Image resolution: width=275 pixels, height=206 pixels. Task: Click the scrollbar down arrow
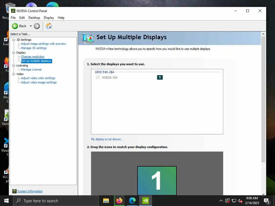click(263, 194)
